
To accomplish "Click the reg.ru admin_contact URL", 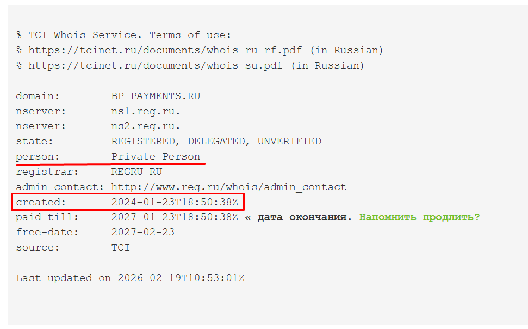I will tap(228, 187).
